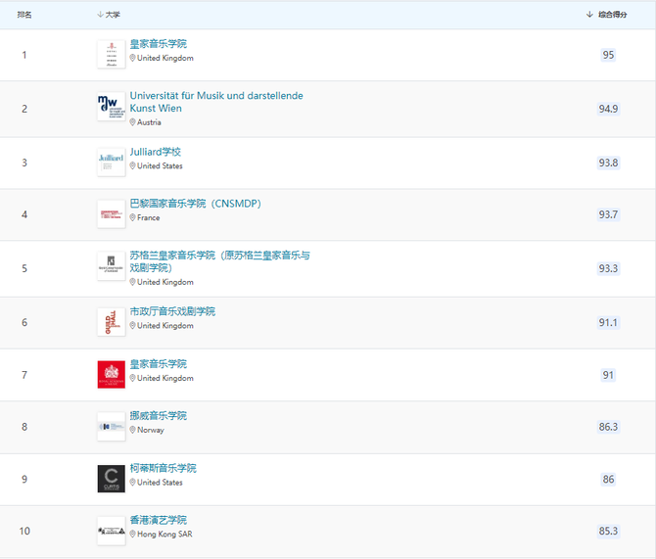This screenshot has height=559, width=656.
Task: Click the score value 94.9
Action: [608, 109]
